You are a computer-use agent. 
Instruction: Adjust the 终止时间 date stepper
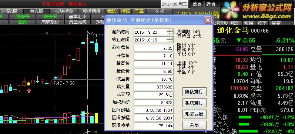170,40
